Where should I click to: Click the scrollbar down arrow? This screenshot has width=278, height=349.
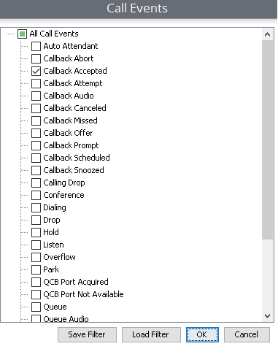[x=267, y=316]
